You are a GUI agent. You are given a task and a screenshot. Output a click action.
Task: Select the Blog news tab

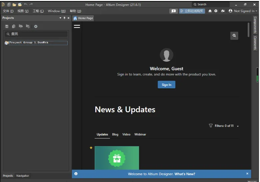[x=115, y=135]
